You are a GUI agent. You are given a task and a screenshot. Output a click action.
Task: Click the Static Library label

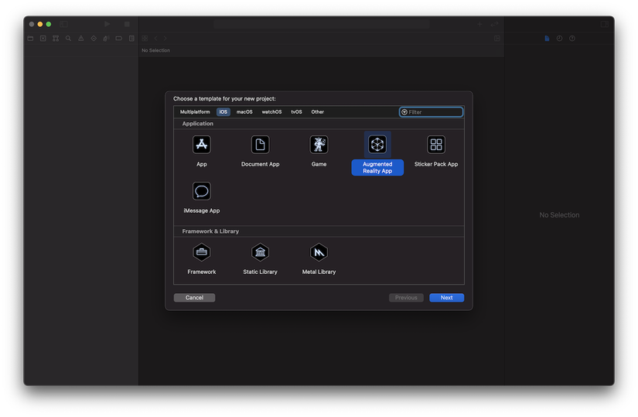[260, 272]
